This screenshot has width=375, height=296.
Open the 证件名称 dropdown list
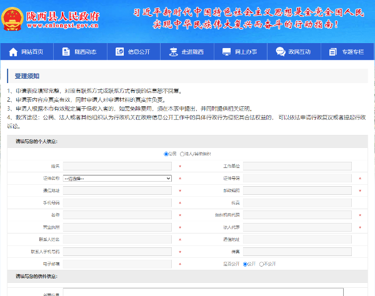117,178
